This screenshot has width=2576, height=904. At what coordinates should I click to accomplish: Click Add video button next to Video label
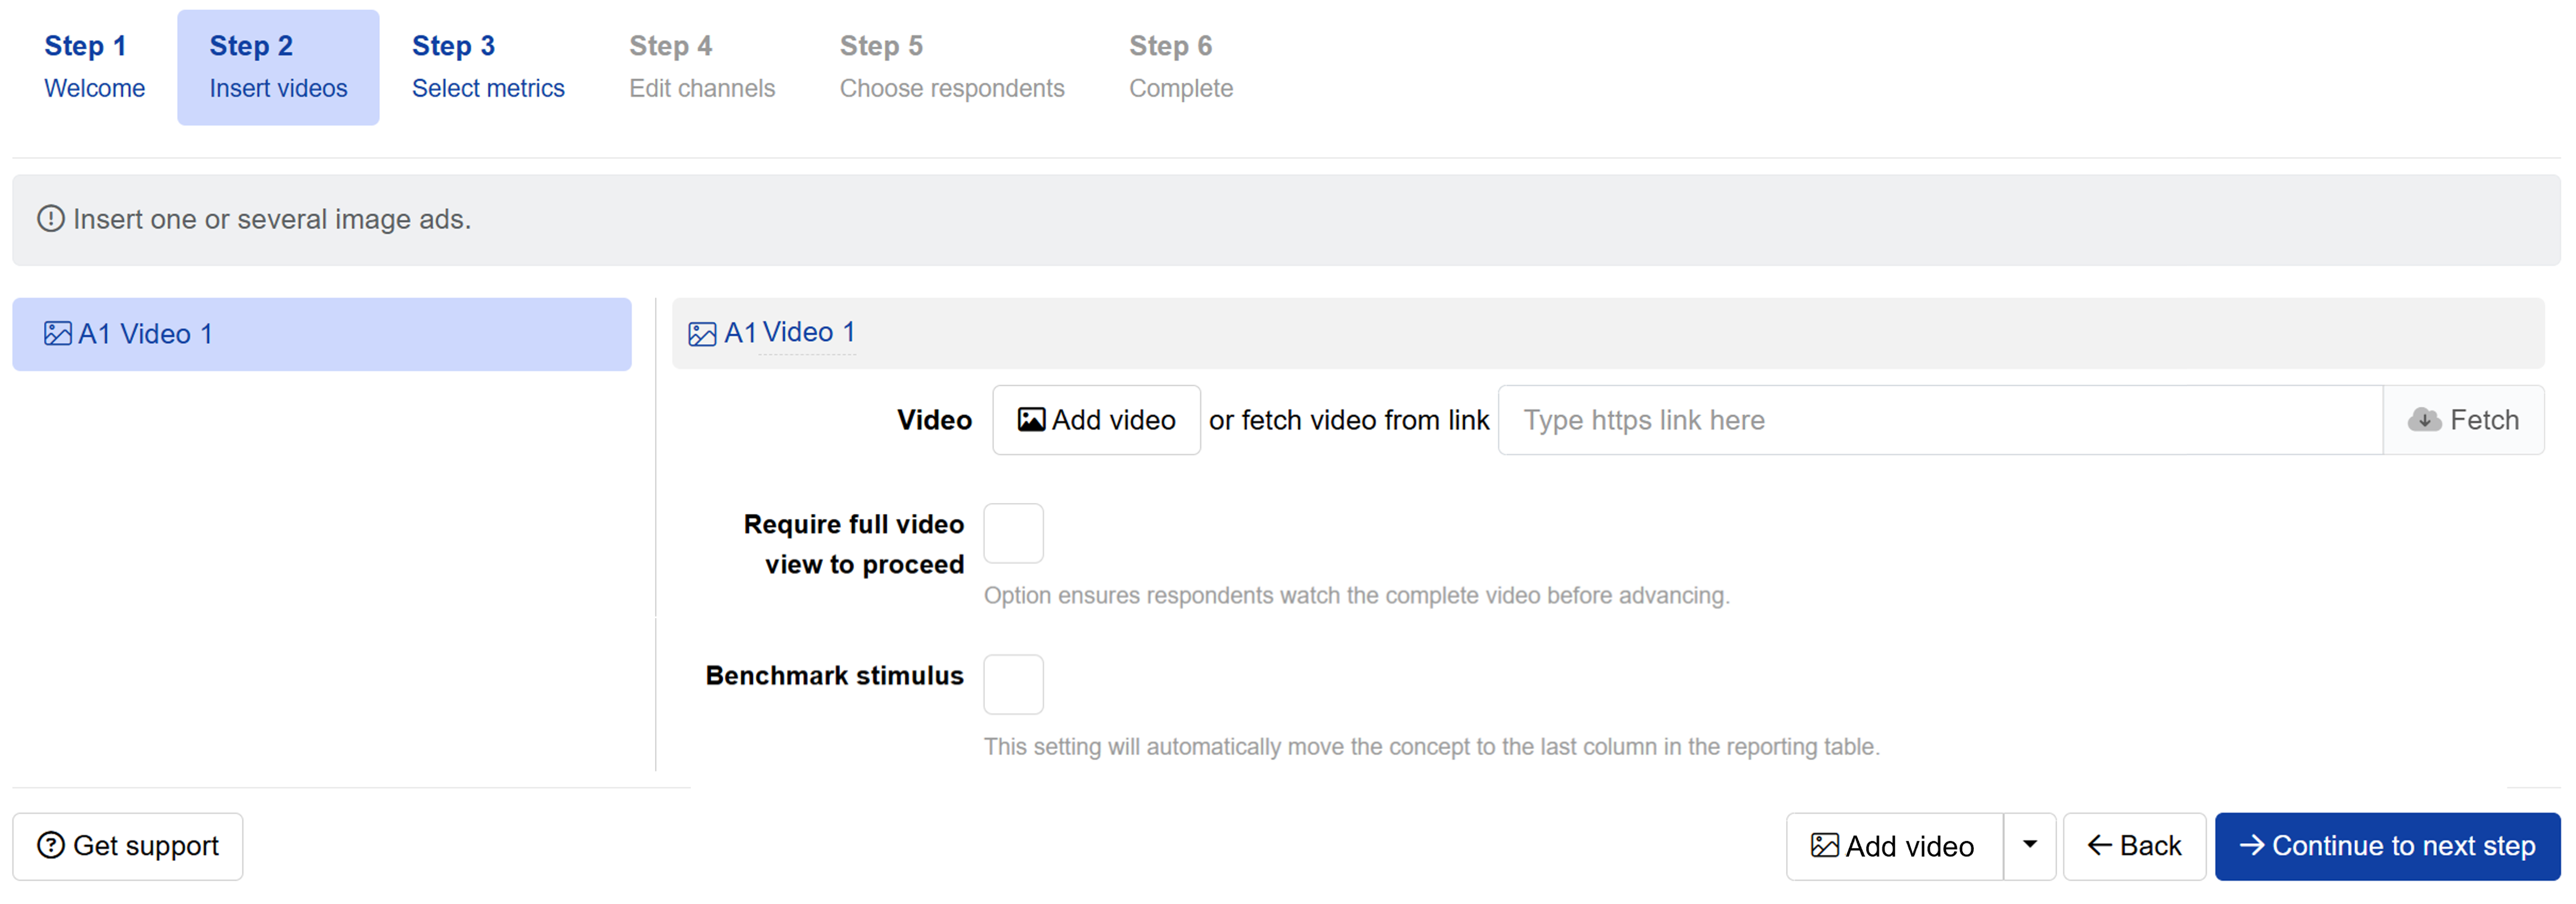[1096, 420]
